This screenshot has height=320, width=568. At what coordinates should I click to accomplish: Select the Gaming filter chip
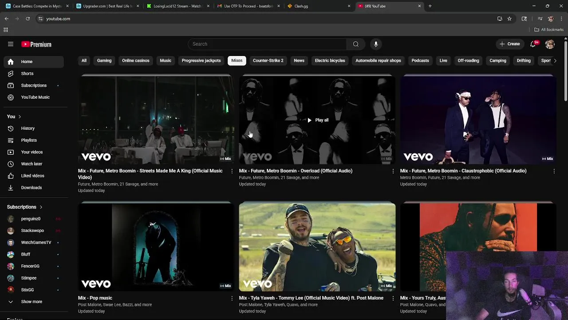(x=104, y=60)
